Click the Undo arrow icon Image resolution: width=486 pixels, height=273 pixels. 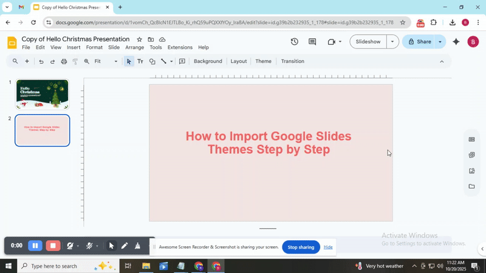41,61
